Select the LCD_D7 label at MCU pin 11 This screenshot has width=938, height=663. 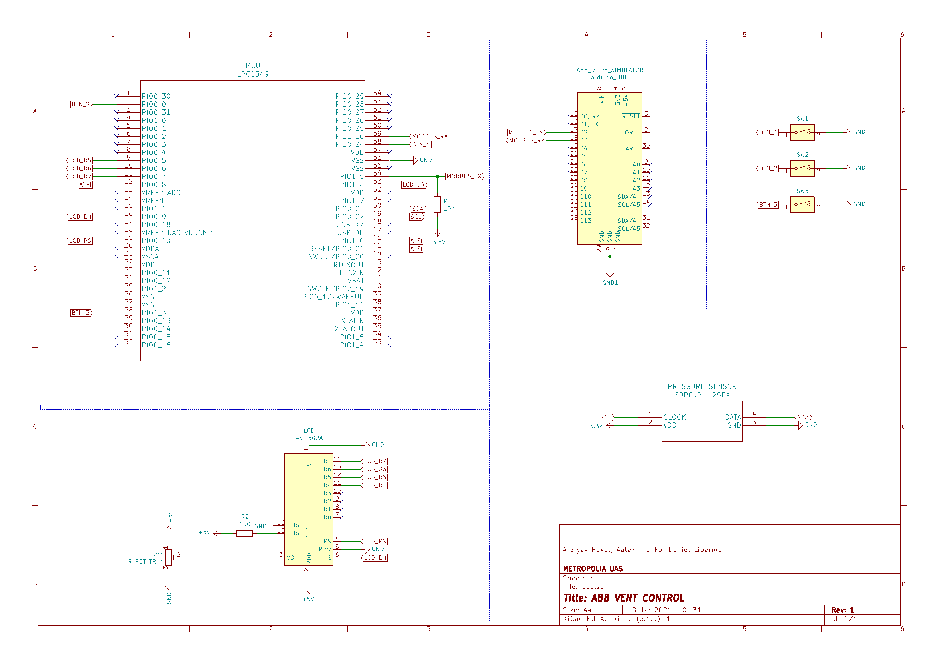[x=80, y=176]
